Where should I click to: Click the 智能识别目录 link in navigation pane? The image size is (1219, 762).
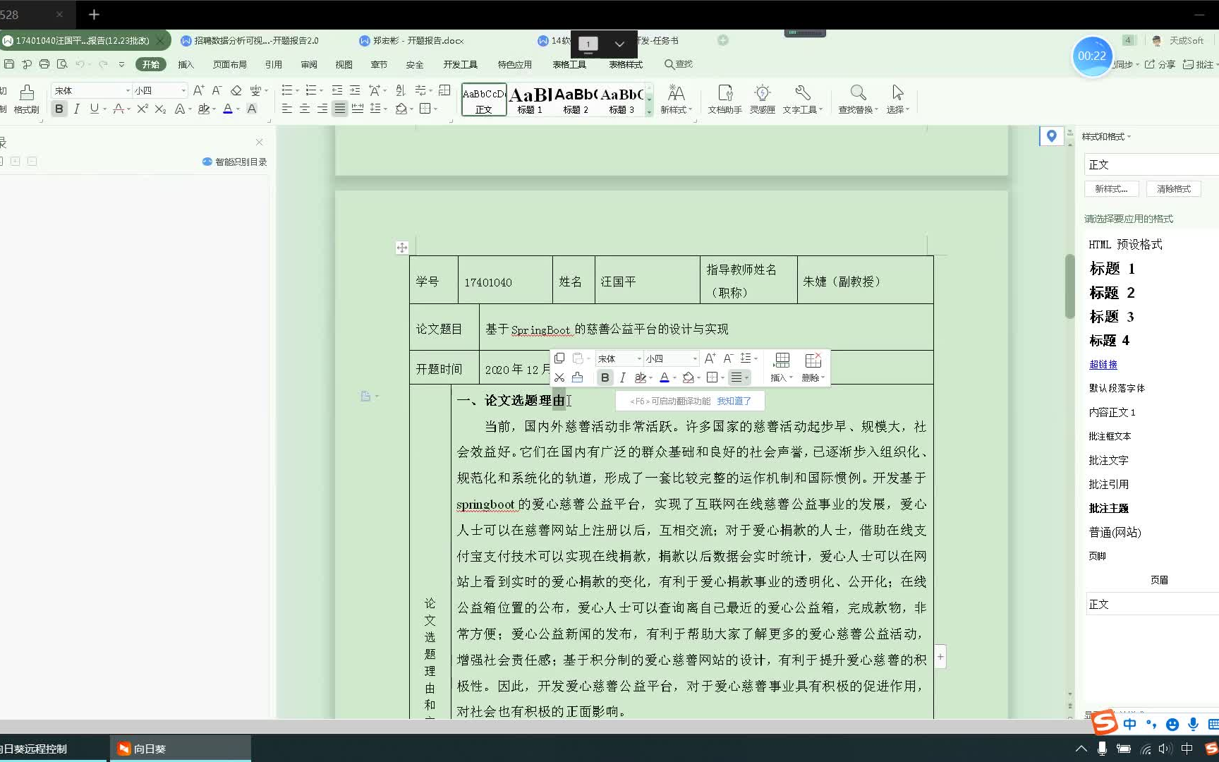pyautogui.click(x=235, y=162)
